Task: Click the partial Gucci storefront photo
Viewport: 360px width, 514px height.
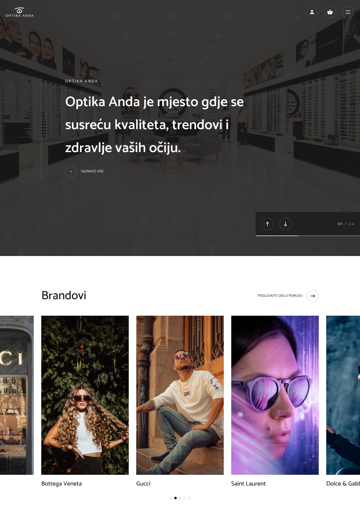Action: click(17, 395)
